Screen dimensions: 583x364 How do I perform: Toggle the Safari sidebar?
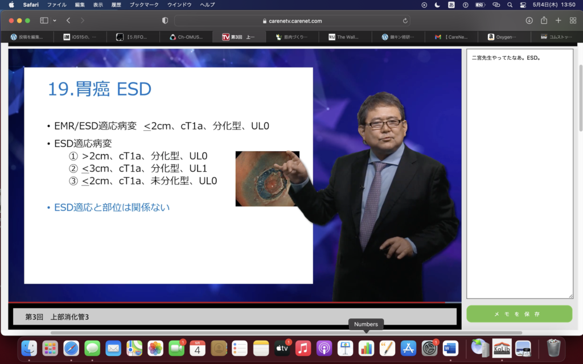(44, 20)
